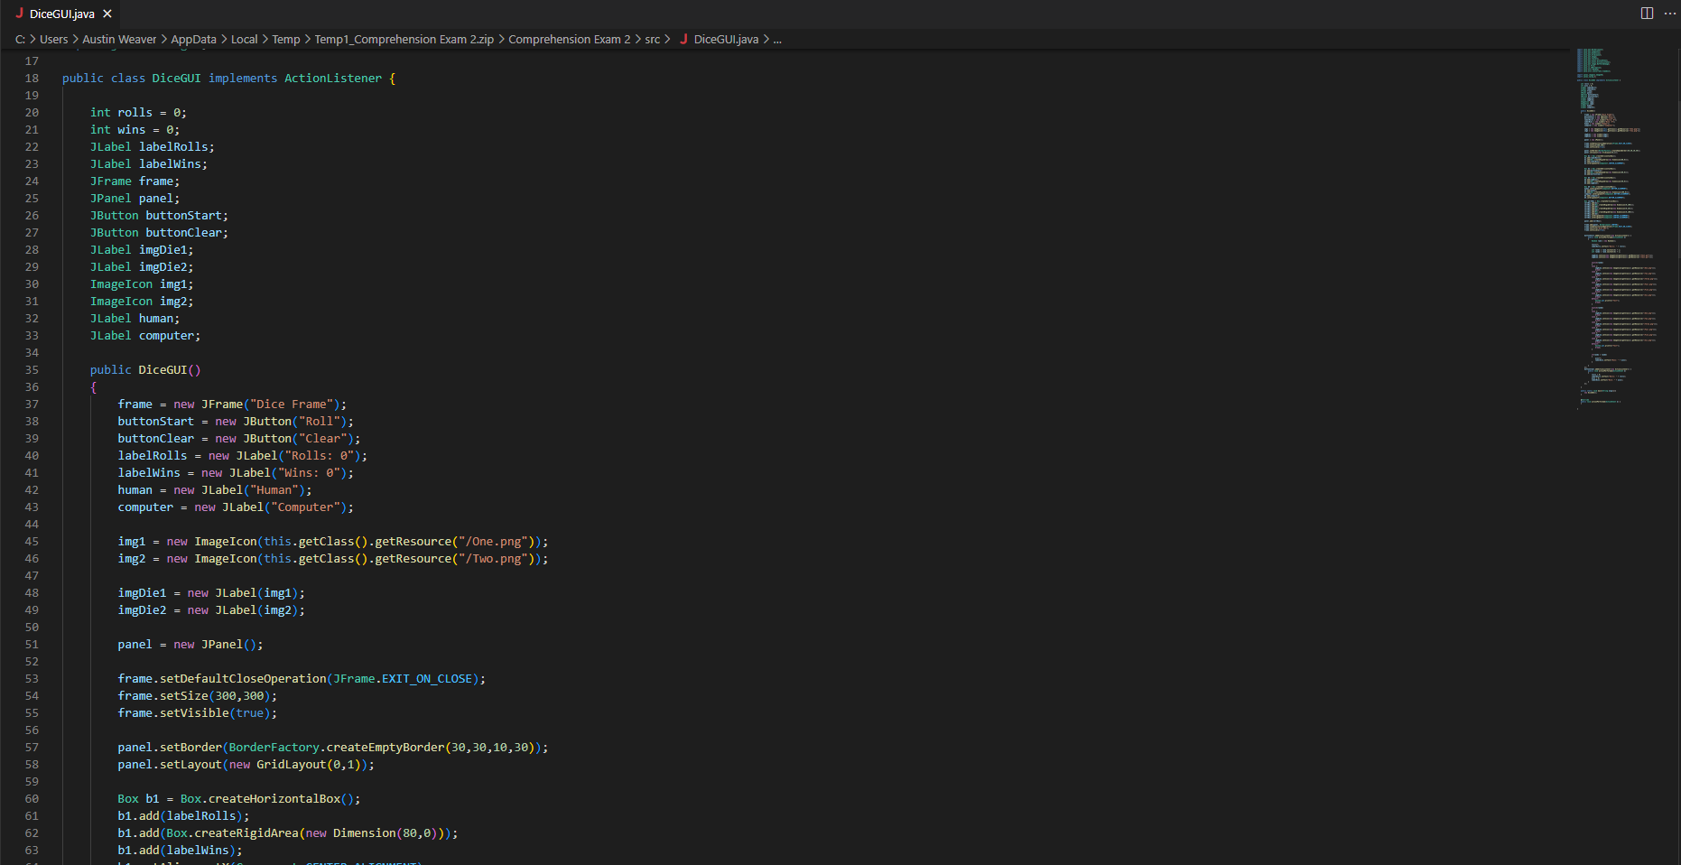
Task: Click 'frame.setVisible(true);' line
Action: point(198,713)
